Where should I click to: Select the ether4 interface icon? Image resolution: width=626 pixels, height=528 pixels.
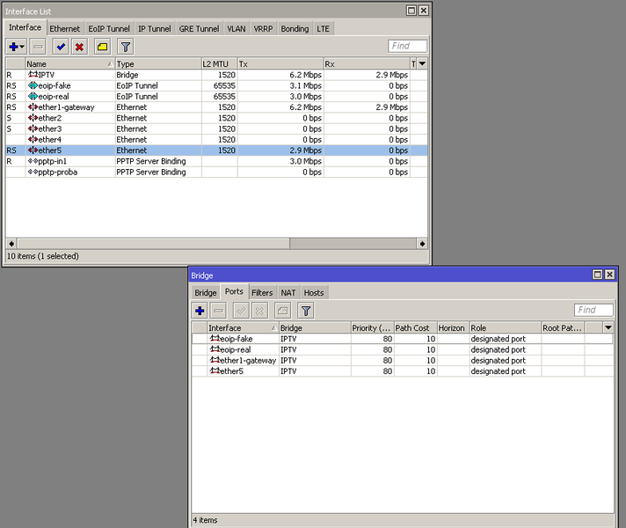[33, 140]
